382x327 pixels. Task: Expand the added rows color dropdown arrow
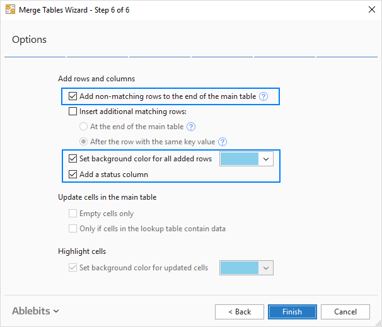click(266, 159)
